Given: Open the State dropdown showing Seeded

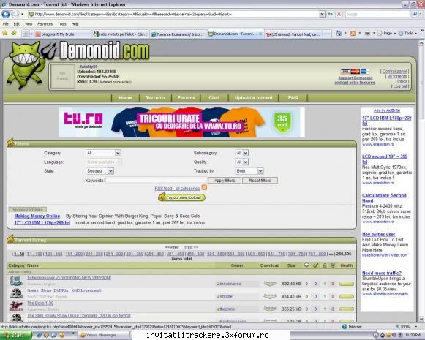Looking at the screenshot, I should 99,171.
